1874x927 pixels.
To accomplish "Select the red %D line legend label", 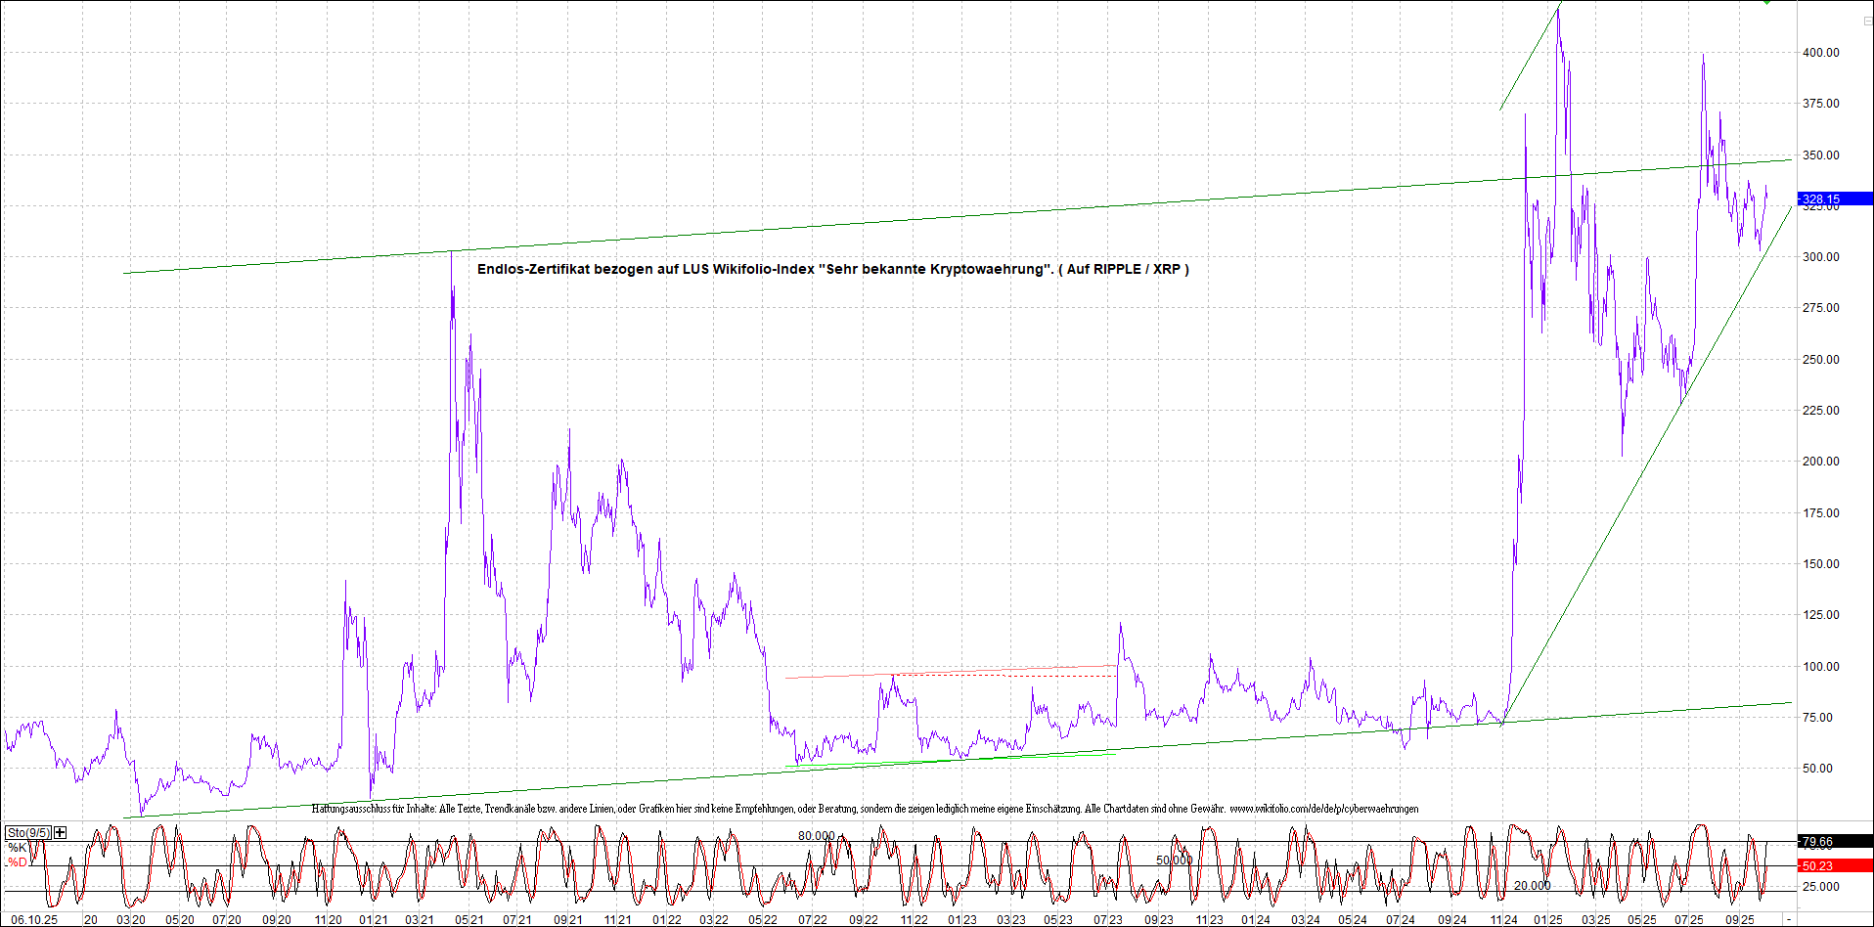I will [18, 862].
